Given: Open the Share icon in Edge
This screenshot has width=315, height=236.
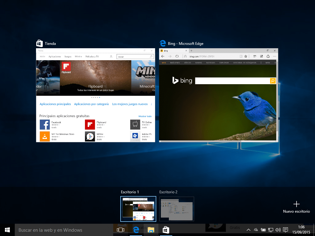Looking at the screenshot, I should pos(268,57).
